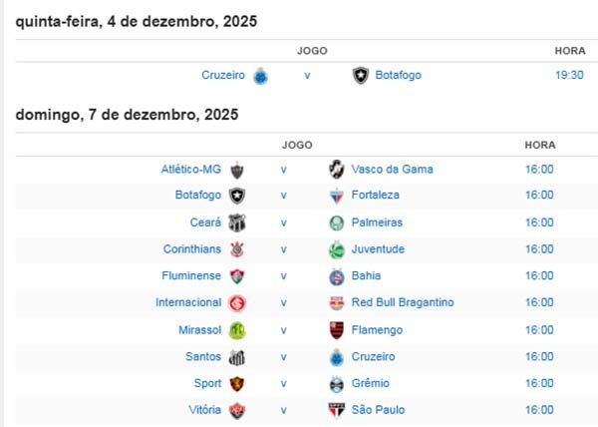Click the São Paulo crest icon
This screenshot has width=598, height=427.
(337, 410)
